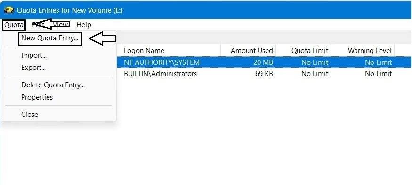Click Warning Level 'No Limit' for Administrators row
The height and width of the screenshot is (185, 412).
tap(379, 74)
